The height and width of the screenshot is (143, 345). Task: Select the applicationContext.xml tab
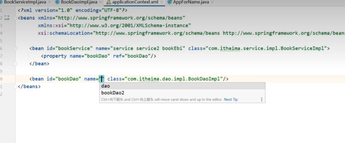click(135, 2)
